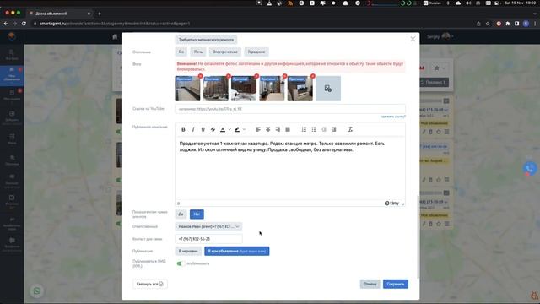Click the 'где взять ссылку?' link
Viewport: 540px width, 304px height.
click(393, 117)
